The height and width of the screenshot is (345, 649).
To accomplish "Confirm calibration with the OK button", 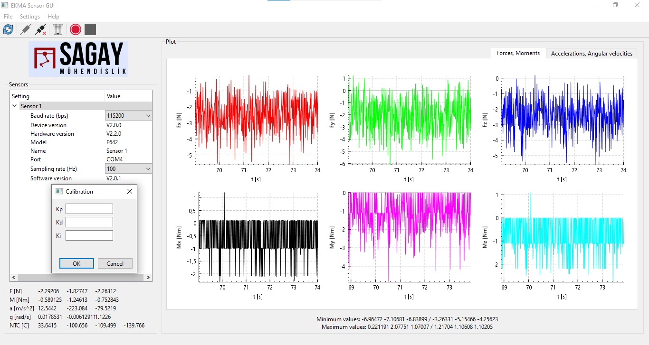I will 76,264.
